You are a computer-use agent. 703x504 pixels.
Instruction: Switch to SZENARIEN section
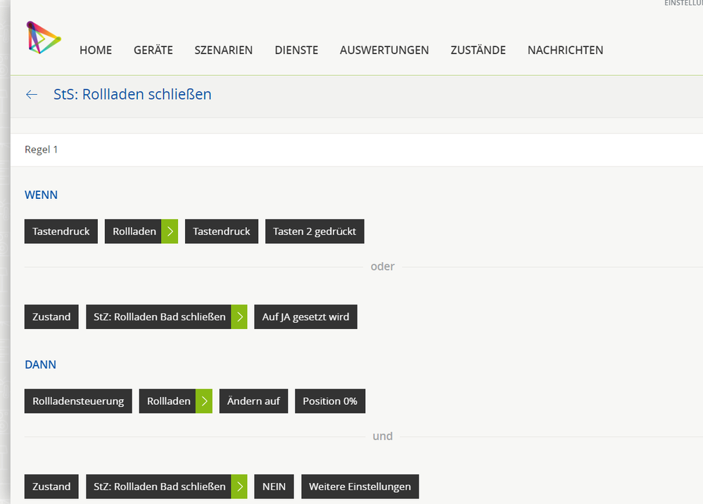(x=223, y=50)
